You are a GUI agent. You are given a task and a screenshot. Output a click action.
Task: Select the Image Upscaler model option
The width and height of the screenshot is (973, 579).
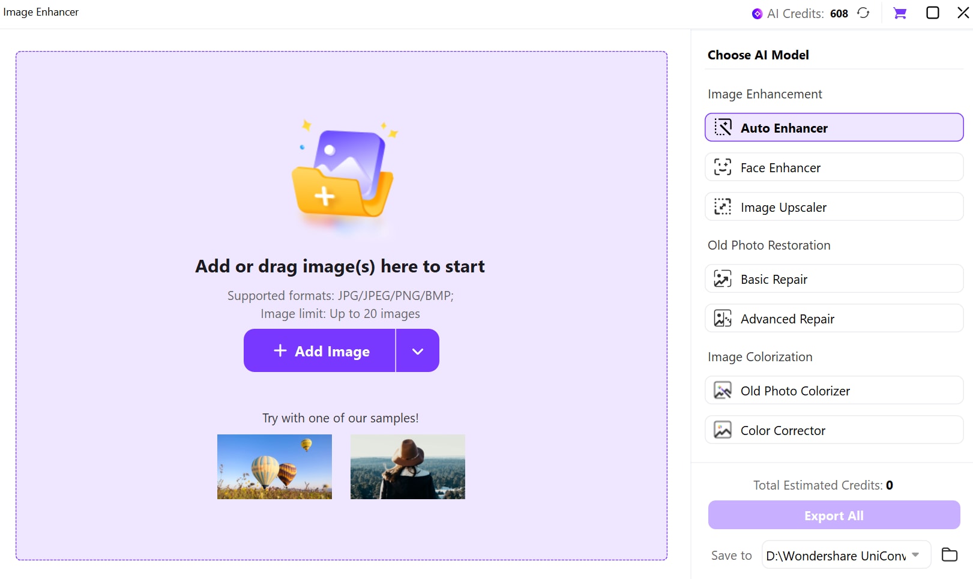(834, 207)
